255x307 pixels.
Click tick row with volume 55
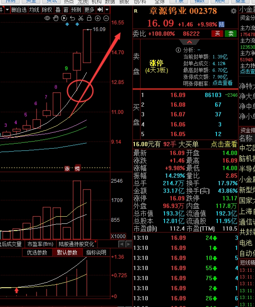(185, 268)
